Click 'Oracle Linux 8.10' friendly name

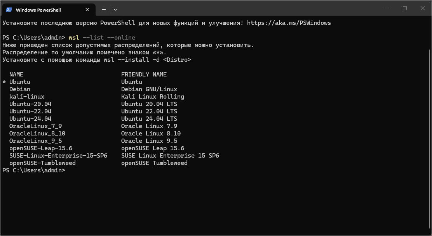(151, 134)
